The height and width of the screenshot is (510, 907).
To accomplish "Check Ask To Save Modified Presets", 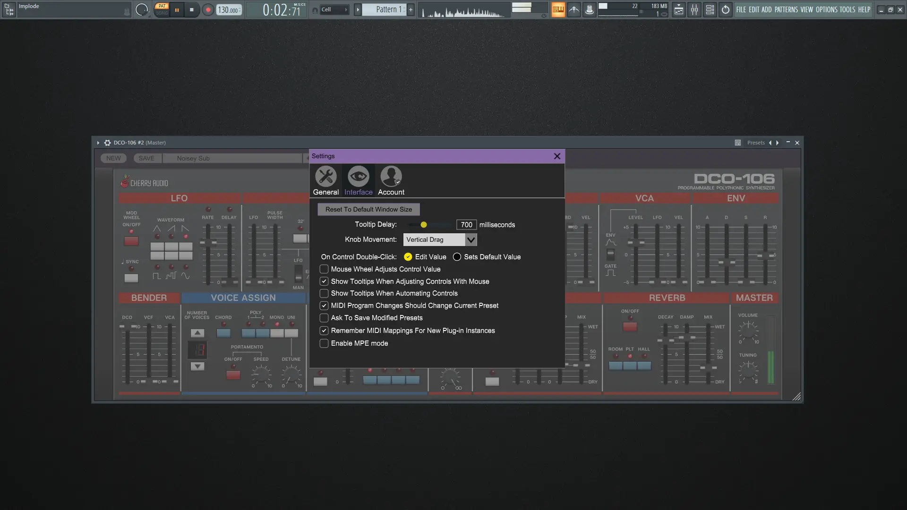I will pyautogui.click(x=324, y=318).
